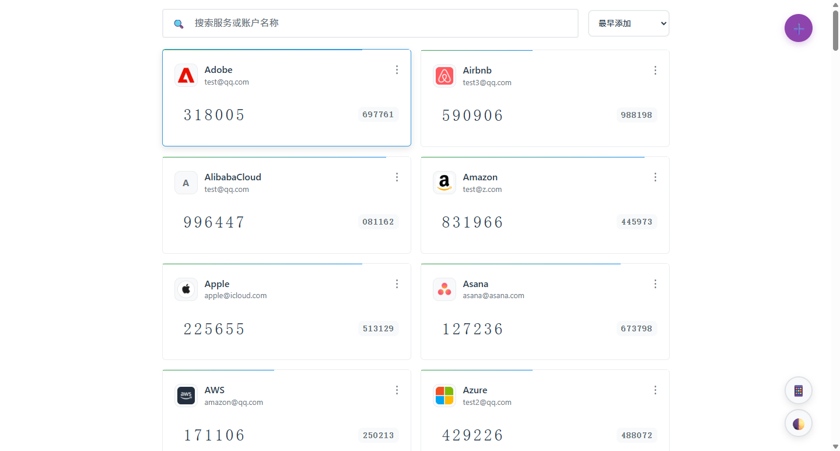Click the Asana service logo icon
Image resolution: width=840 pixels, height=451 pixels.
[x=444, y=289]
